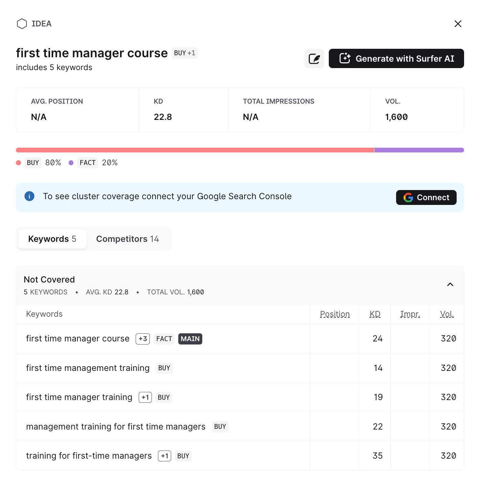
Task: Switch to the Competitors tab
Action: tap(128, 239)
